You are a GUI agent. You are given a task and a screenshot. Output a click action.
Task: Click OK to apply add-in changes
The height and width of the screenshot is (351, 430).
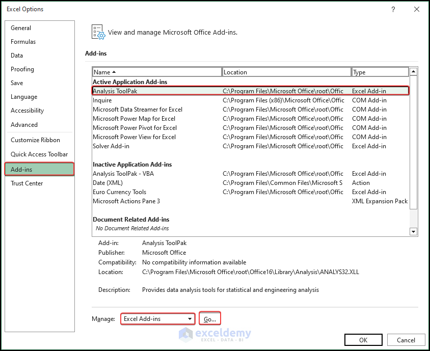(x=363, y=339)
